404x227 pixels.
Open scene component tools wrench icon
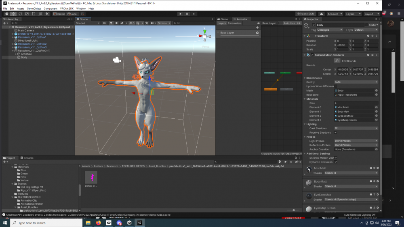[x=147, y=23]
